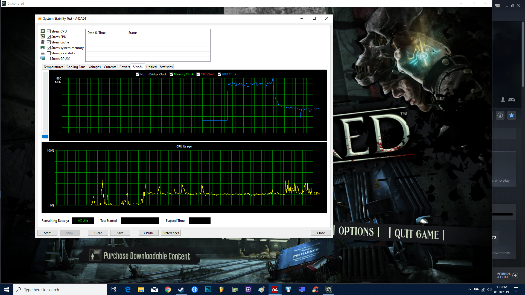Toggle CPU Clock graph checkbox

198,74
